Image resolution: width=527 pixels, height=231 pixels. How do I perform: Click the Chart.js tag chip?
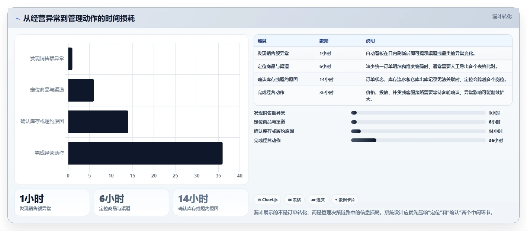pos(267,200)
